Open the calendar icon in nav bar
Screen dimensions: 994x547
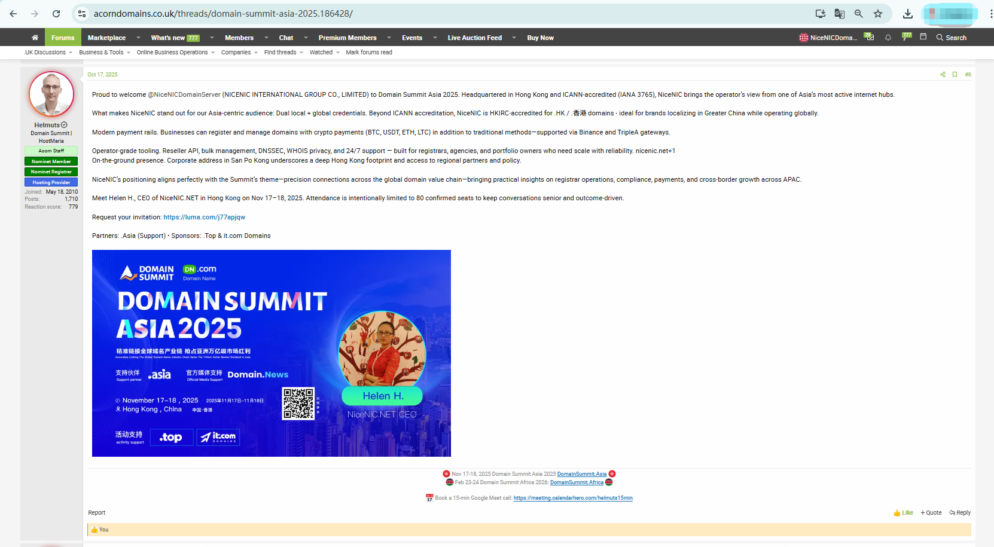click(x=923, y=37)
